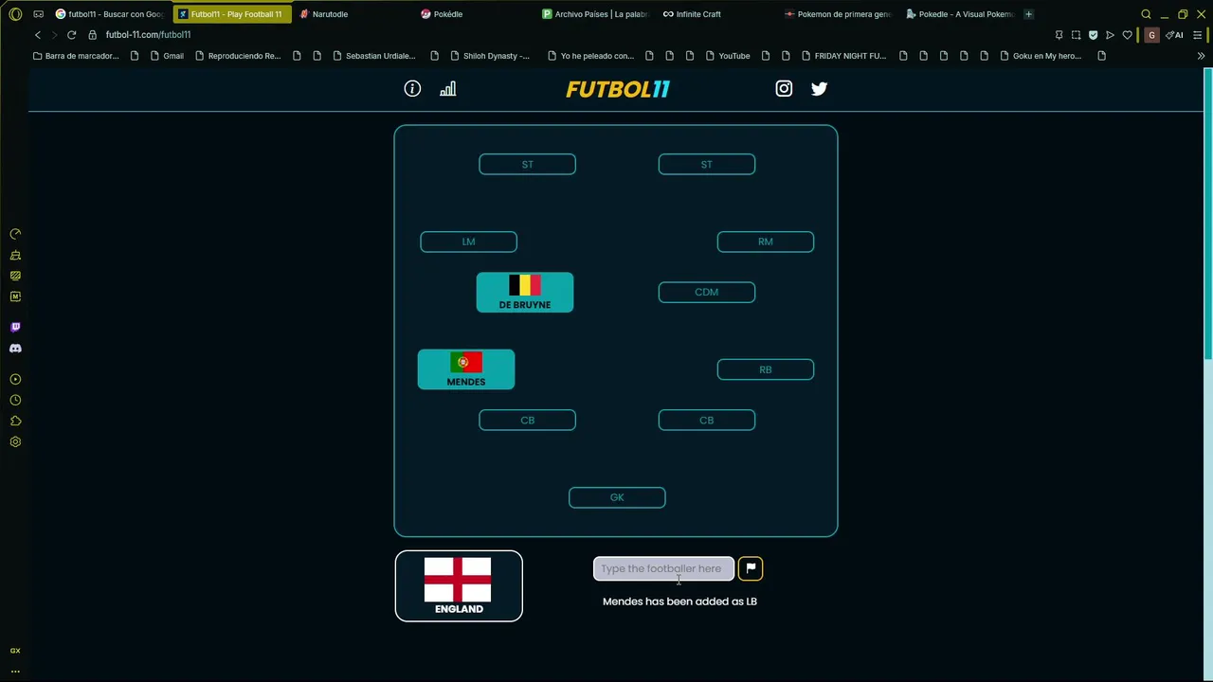
Task: Select the GK position slot
Action: [617, 497]
